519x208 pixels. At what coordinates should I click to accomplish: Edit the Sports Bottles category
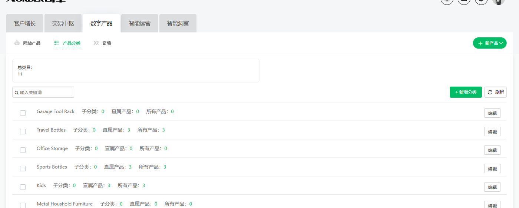click(x=492, y=169)
